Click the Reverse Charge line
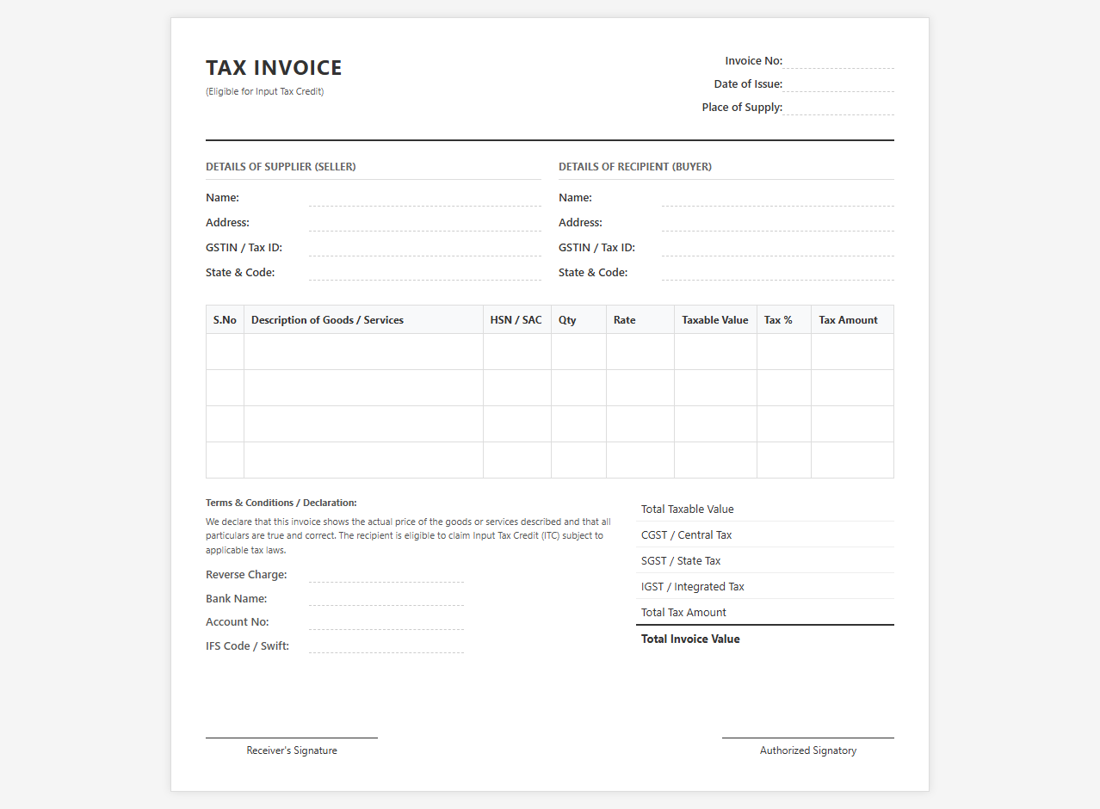1100x809 pixels. point(386,575)
